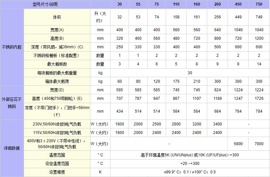This screenshot has height=177, width=270.
Task: Click the value 2800 in 230V load row
Action: click(176, 124)
